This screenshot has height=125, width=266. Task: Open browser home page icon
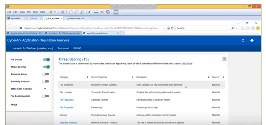(x=243, y=28)
